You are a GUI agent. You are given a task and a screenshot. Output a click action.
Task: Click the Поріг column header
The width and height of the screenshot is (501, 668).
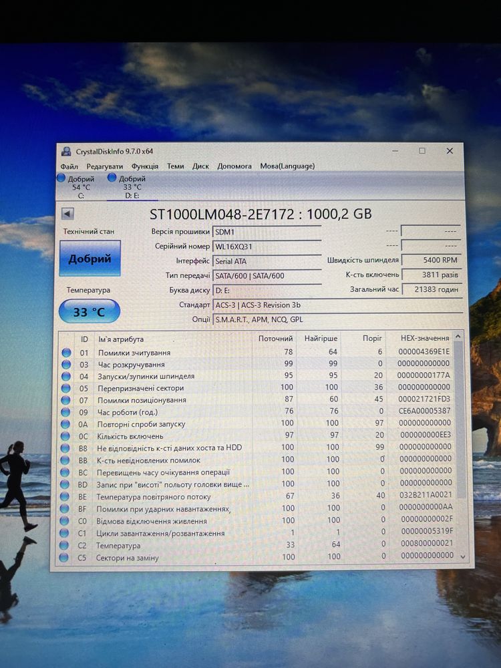coord(371,338)
